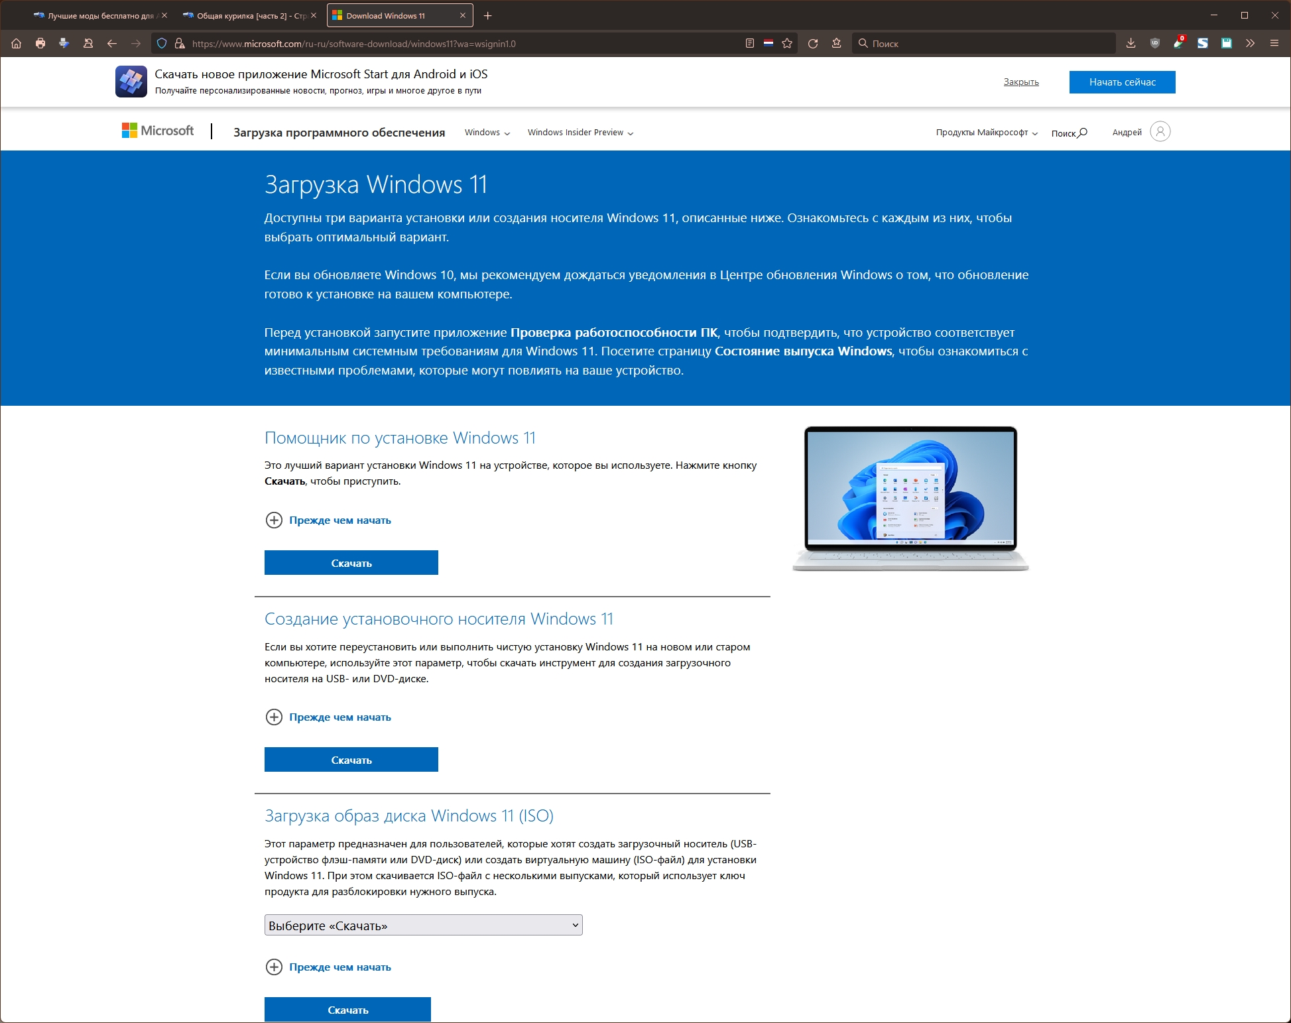This screenshot has height=1023, width=1291.
Task: Toggle Reader View icon in the address bar
Action: [x=750, y=43]
